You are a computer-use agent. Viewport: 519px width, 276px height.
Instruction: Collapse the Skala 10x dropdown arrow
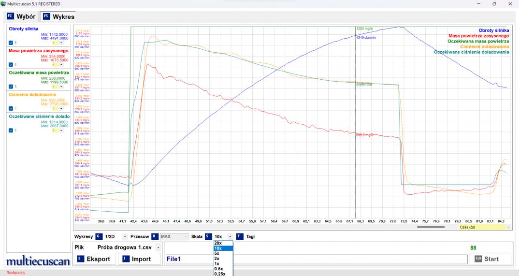tap(230, 237)
